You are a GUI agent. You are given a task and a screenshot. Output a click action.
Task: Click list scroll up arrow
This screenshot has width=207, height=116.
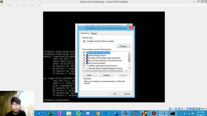pyautogui.click(x=129, y=53)
